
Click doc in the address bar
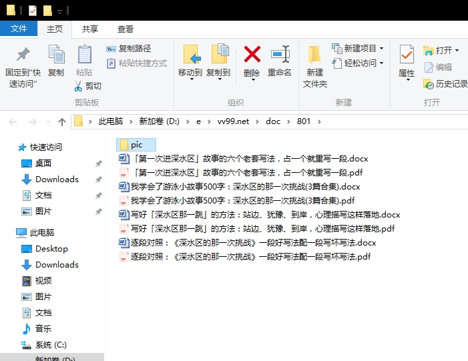pos(273,121)
